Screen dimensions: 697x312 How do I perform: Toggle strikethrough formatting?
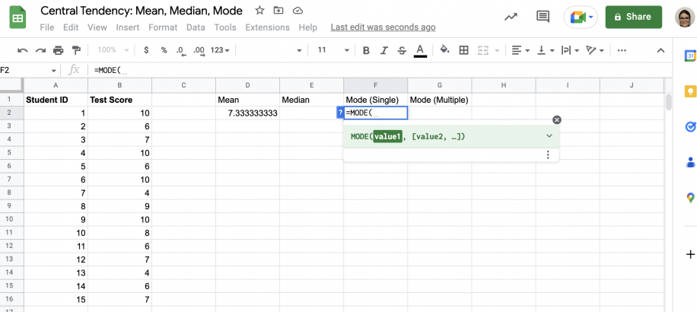pos(402,50)
